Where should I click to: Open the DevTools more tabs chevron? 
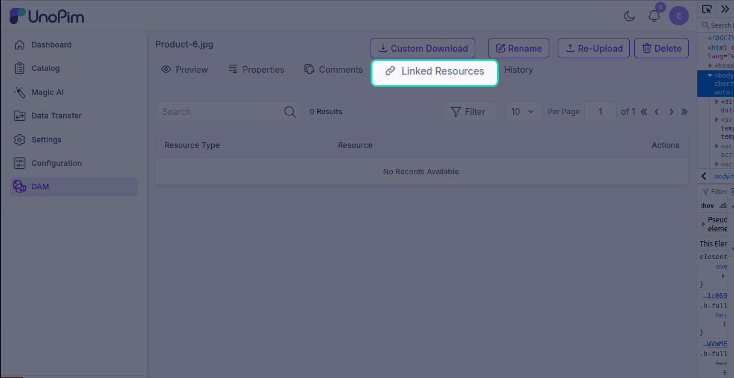tap(725, 9)
